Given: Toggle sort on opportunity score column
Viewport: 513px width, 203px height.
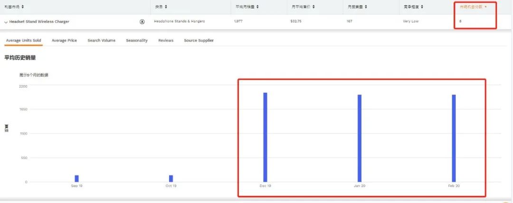Looking at the screenshot, I should pos(486,7).
